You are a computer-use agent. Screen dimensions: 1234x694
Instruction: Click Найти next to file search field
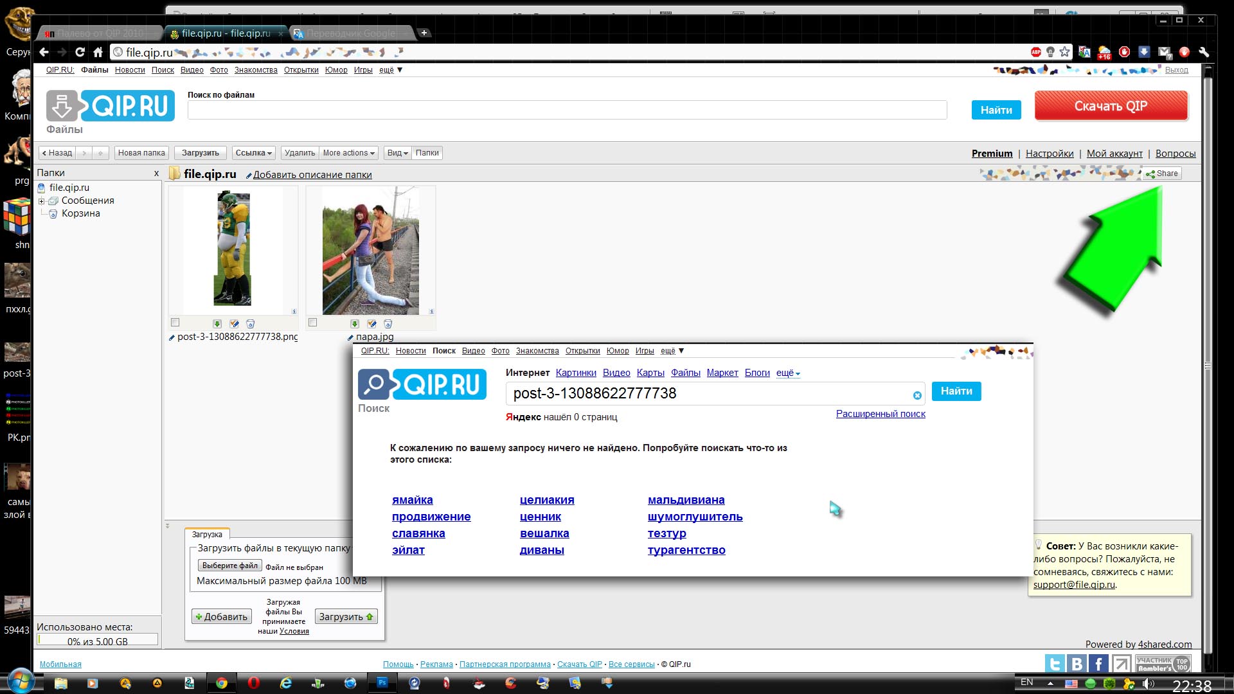996,110
